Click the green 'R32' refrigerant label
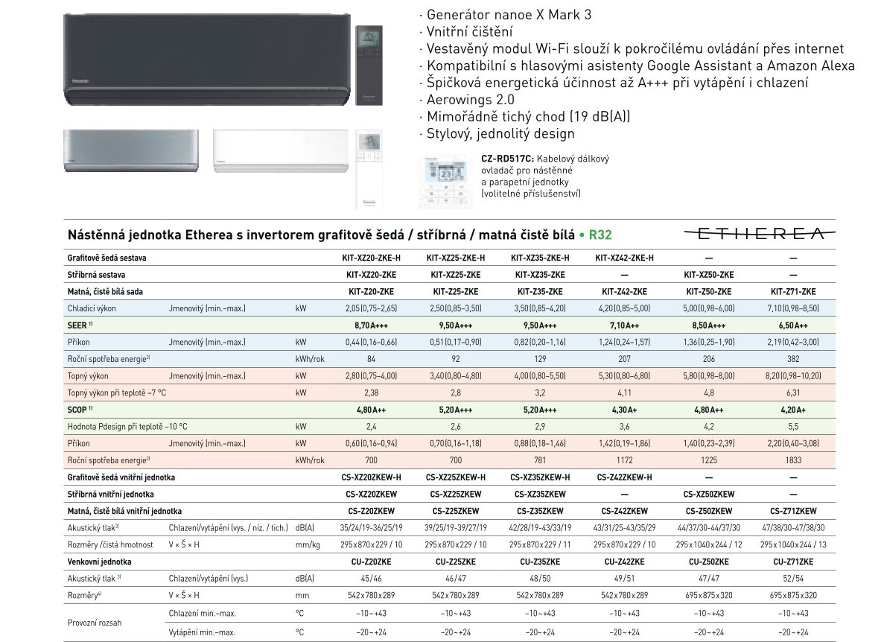 pyautogui.click(x=600, y=235)
